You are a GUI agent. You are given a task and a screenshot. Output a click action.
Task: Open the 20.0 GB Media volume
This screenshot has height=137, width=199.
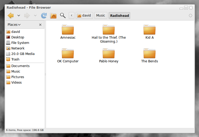point(23,54)
